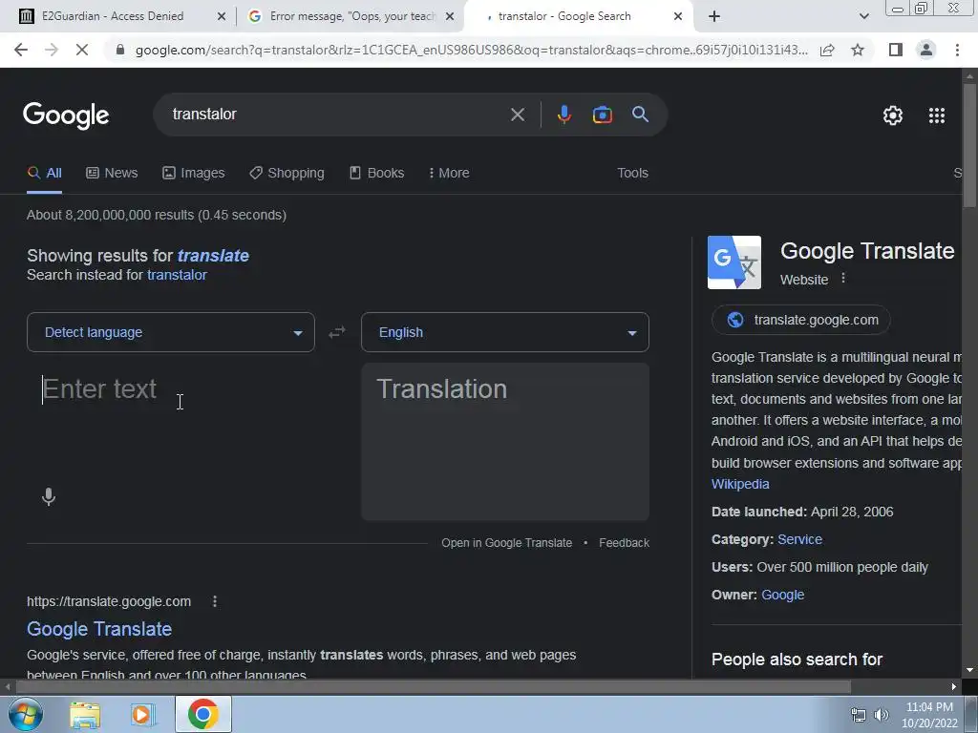This screenshot has height=733, width=978.
Task: Search instead for transtalor
Action: pyautogui.click(x=177, y=275)
